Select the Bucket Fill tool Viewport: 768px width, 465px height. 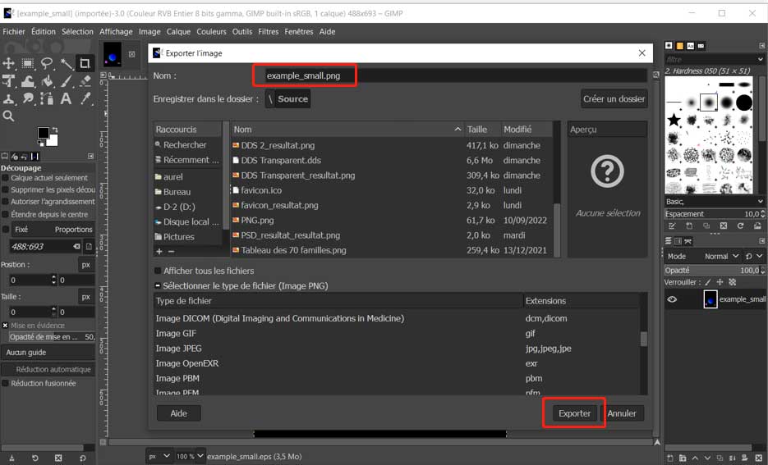[x=47, y=81]
